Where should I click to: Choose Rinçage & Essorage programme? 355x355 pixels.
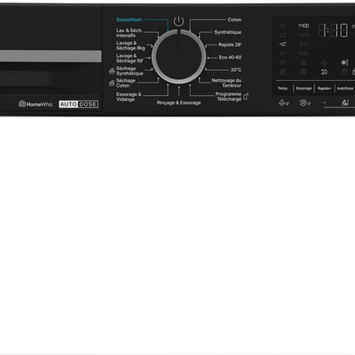pyautogui.click(x=178, y=102)
